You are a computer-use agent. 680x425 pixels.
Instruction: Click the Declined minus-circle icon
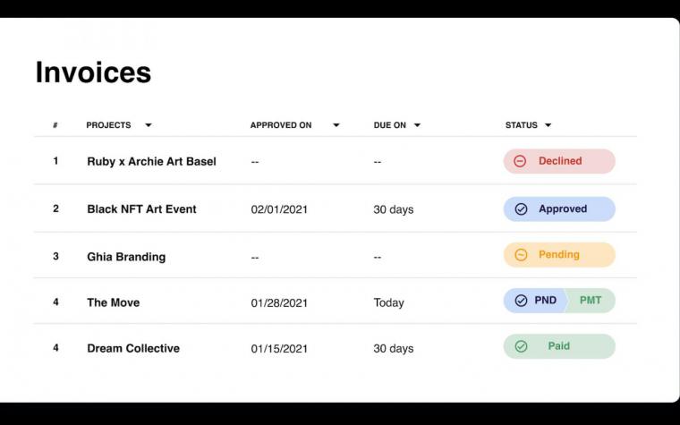click(520, 161)
